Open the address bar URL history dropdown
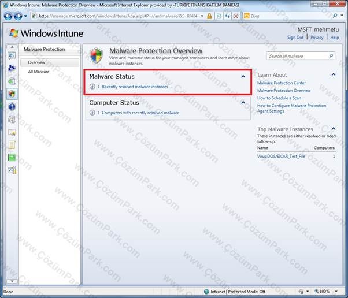This screenshot has height=298, width=348. pyautogui.click(x=202, y=16)
